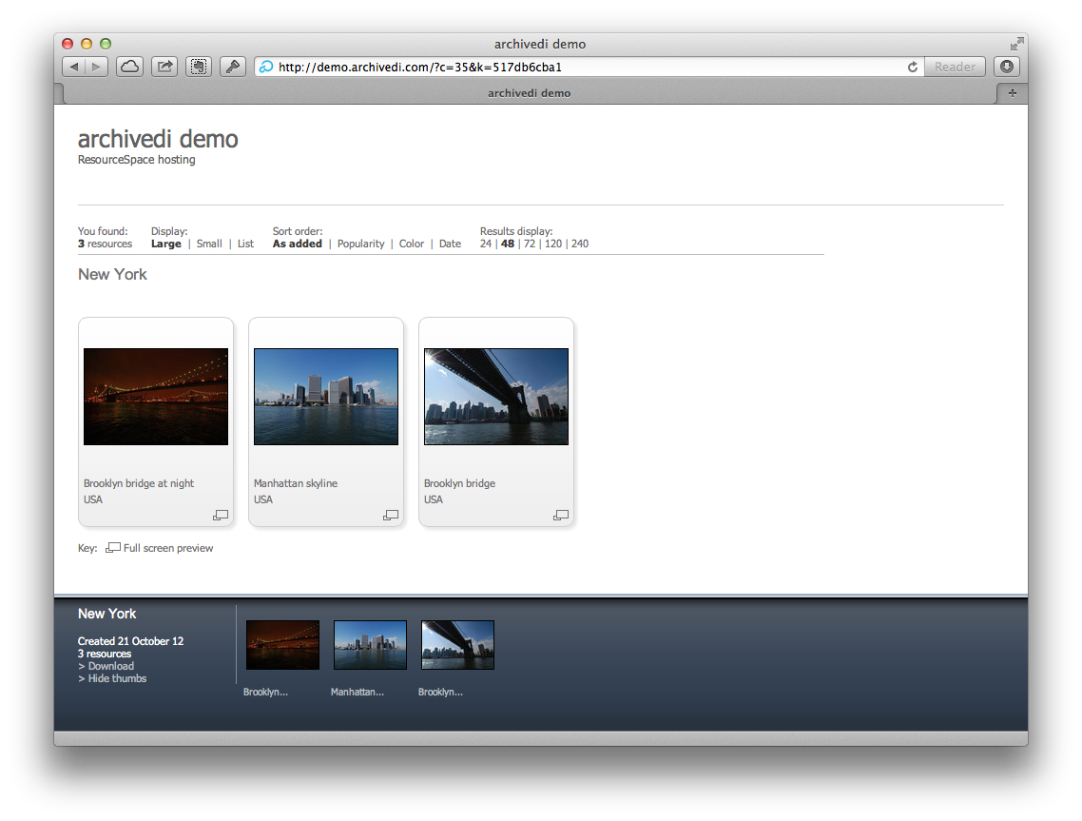This screenshot has width=1082, height=821.
Task: Click the Download link in collection bar
Action: (x=111, y=666)
